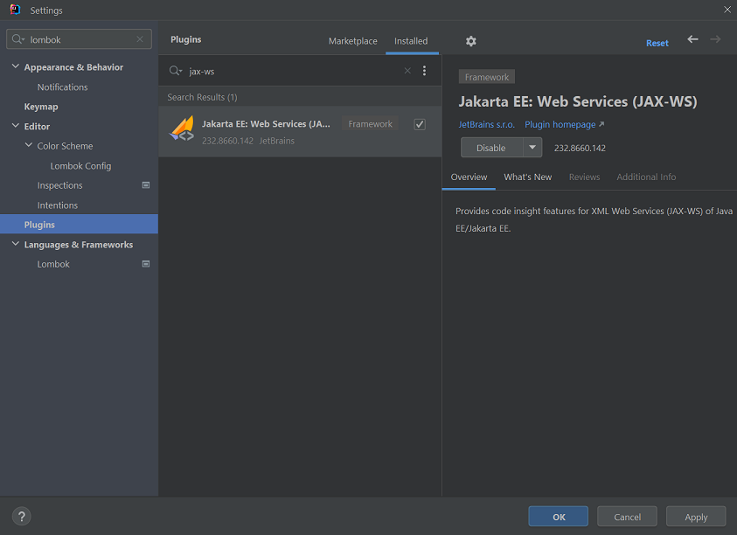The image size is (737, 535).
Task: Open the Plugin homepage link
Action: pyautogui.click(x=564, y=125)
